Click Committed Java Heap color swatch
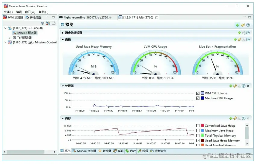This screenshot has width=256, height=164. coord(202,126)
